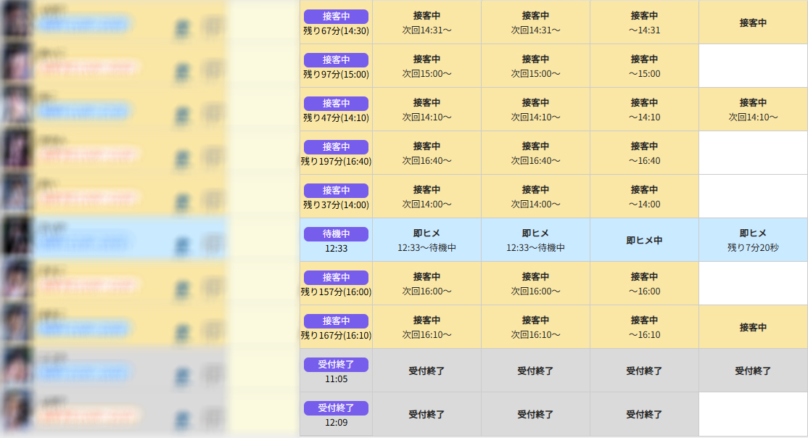Click the blue person icon in the 待機中 row
808x438 pixels.
click(182, 244)
